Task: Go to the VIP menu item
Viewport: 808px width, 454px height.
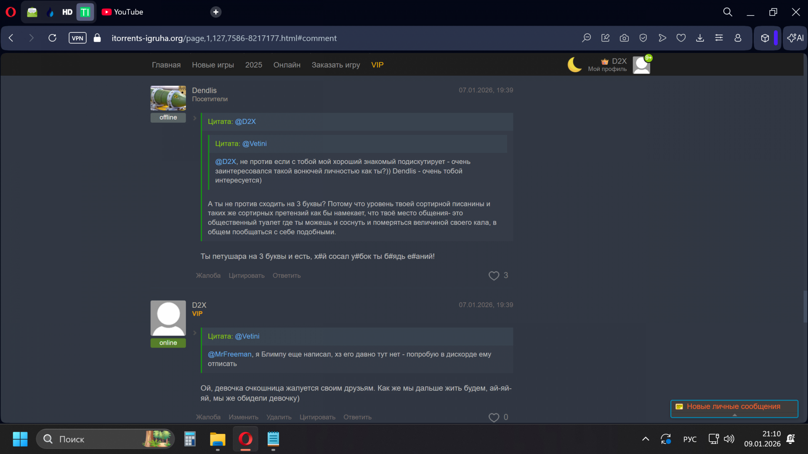Action: click(377, 65)
